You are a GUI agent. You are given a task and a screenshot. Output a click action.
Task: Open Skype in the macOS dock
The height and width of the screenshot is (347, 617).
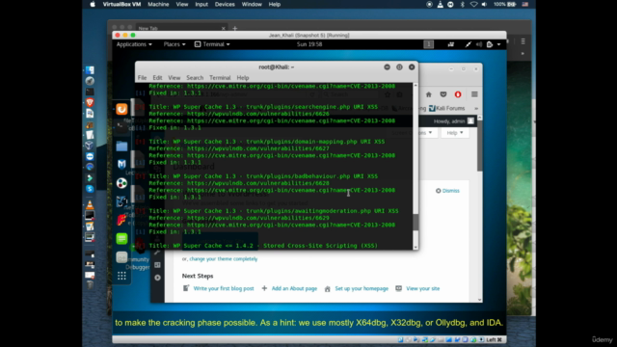pos(90,189)
